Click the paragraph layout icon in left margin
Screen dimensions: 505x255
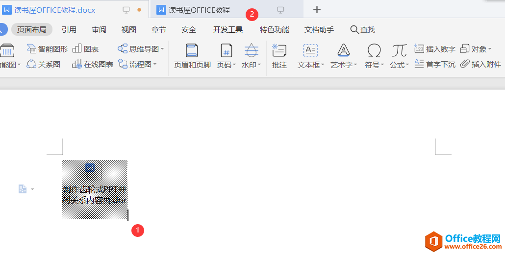tap(22, 189)
